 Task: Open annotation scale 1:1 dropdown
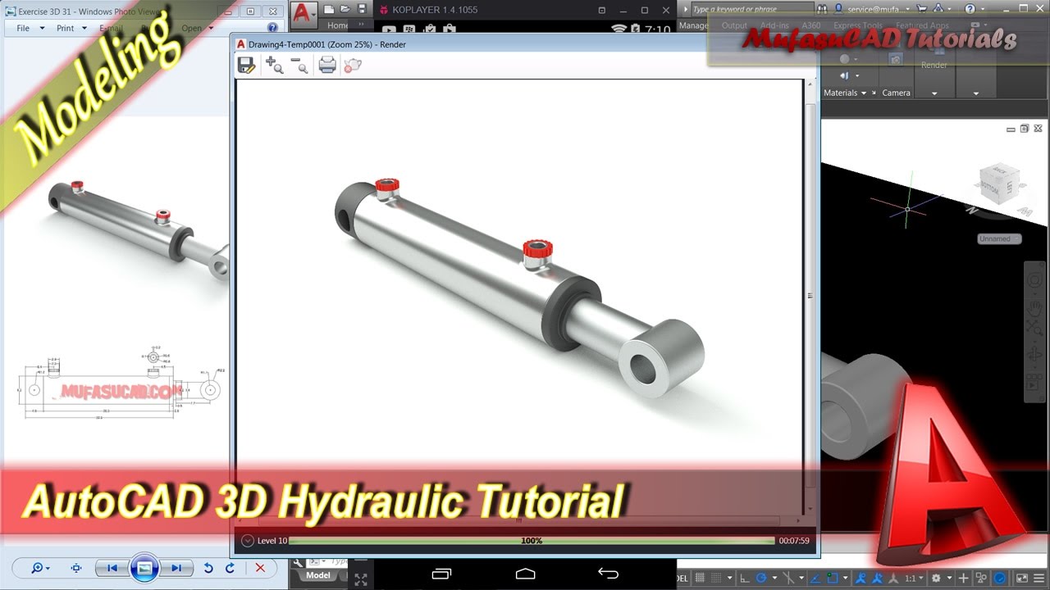pos(914,578)
